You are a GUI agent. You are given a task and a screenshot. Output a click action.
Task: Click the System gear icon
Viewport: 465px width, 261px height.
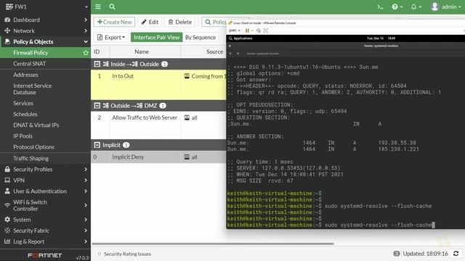pos(7,220)
